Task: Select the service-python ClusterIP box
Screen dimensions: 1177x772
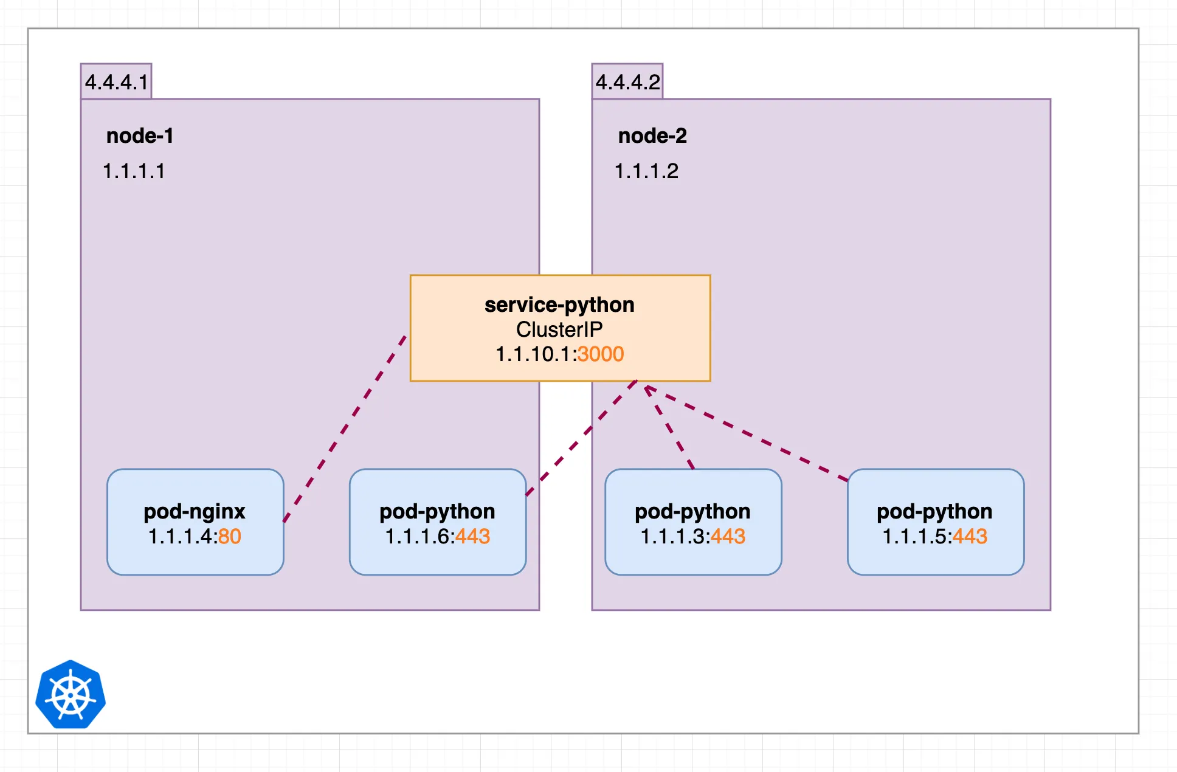Action: tap(560, 328)
